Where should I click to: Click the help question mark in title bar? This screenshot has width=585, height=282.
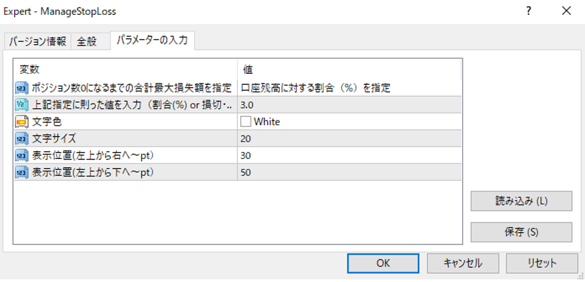(529, 11)
